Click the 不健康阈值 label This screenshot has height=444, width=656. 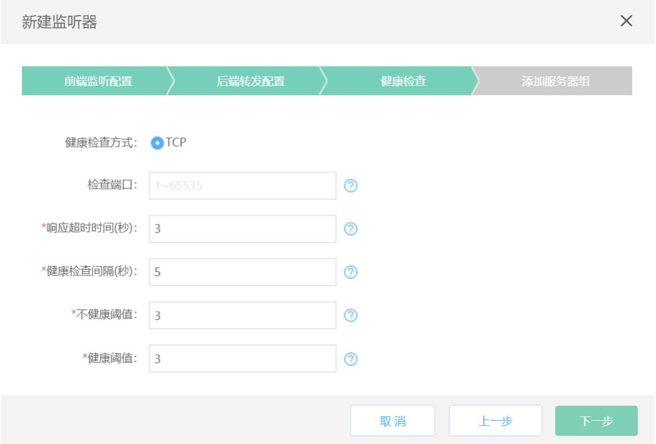(104, 314)
